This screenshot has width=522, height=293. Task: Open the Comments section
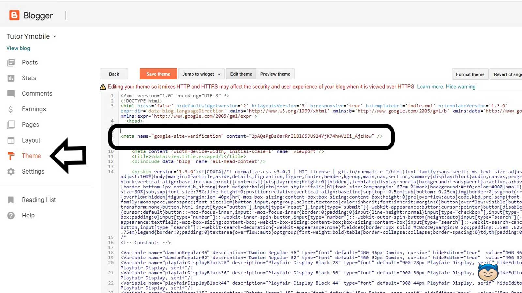tap(37, 94)
